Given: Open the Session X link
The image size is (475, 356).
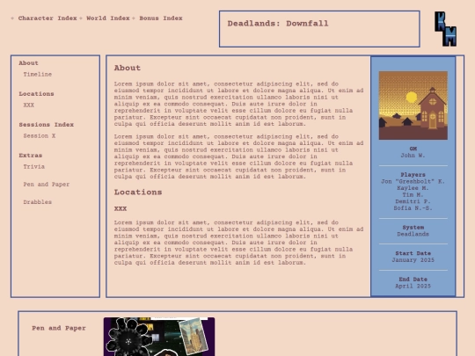Looking at the screenshot, I should click(40, 136).
